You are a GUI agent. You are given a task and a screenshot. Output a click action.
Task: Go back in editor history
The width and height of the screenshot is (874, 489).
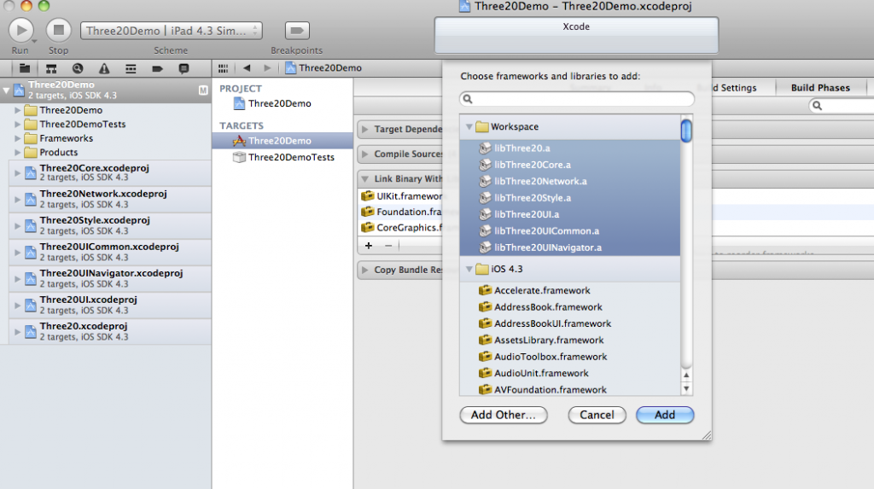click(x=247, y=68)
